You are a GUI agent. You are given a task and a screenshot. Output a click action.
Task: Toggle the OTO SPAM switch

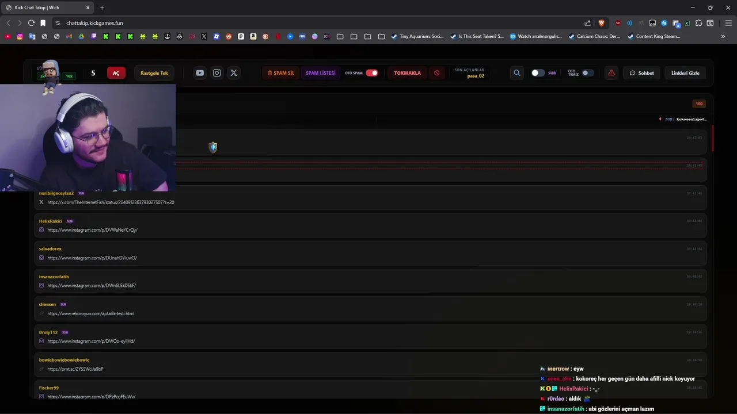coord(372,73)
